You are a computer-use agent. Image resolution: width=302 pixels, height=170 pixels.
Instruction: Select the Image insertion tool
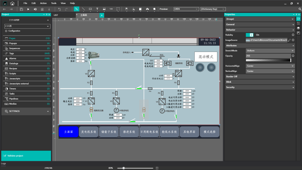click(104, 9)
